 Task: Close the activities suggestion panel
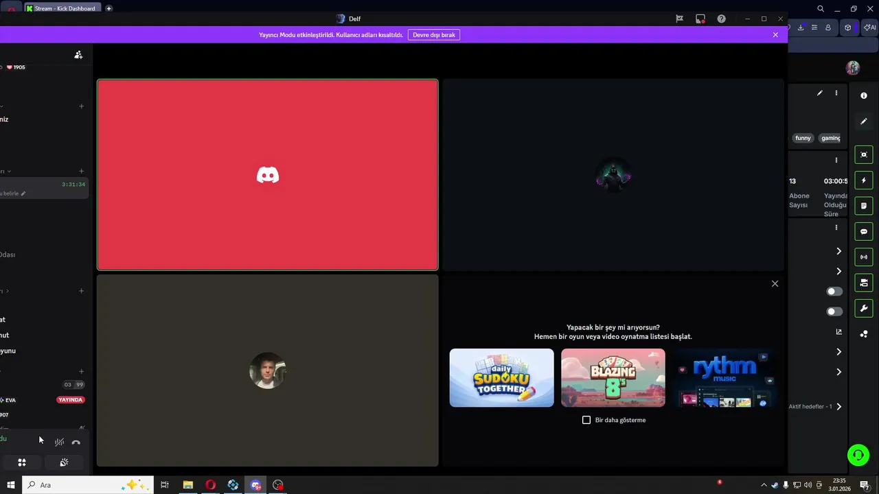(x=775, y=283)
